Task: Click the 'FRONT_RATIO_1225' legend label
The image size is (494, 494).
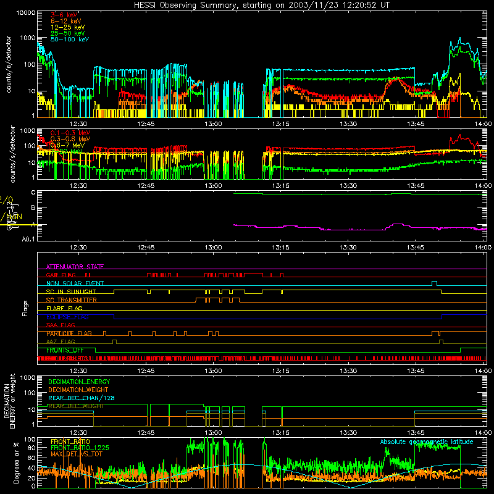Action: tap(80, 448)
